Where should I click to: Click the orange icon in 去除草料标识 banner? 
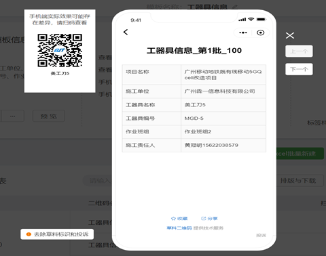point(29,234)
